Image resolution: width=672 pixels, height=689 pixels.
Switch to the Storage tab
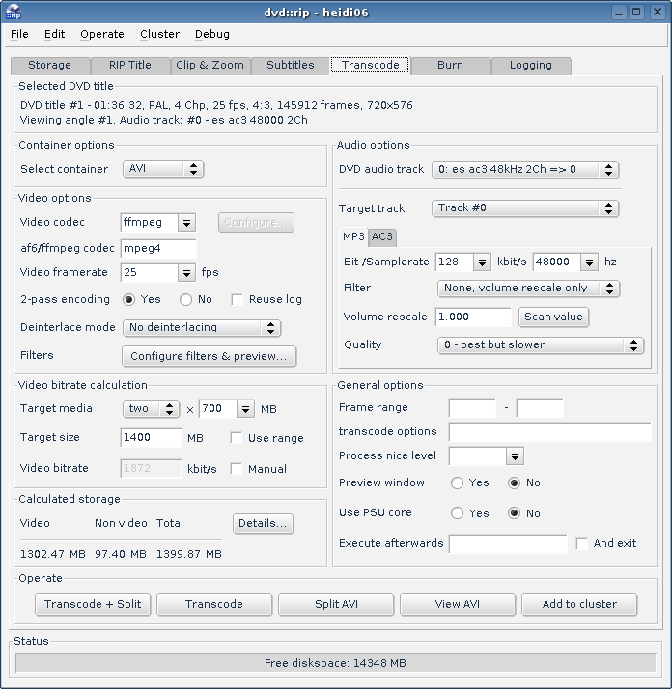49,65
